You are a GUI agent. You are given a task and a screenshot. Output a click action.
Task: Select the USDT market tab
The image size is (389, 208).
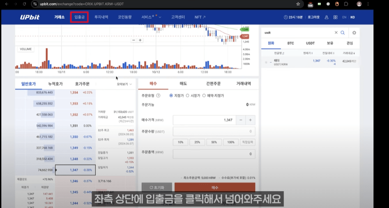(x=310, y=43)
